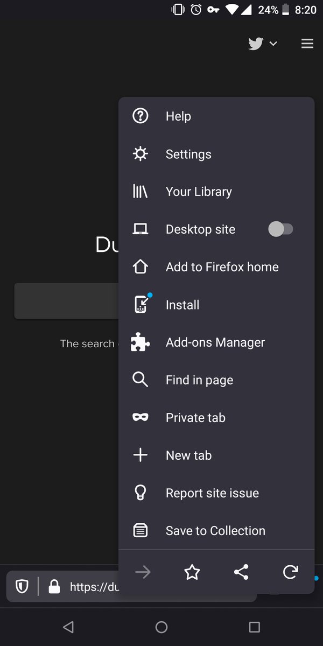Screen dimensions: 323x646
Task: Open a New tab
Action: tap(216, 455)
